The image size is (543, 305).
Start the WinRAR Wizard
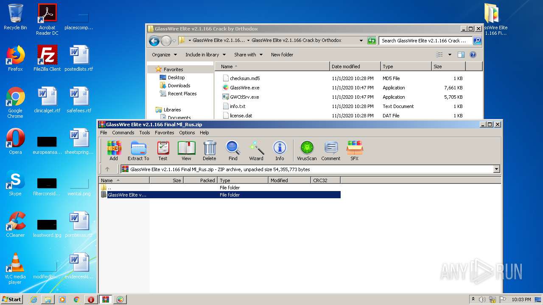256,151
